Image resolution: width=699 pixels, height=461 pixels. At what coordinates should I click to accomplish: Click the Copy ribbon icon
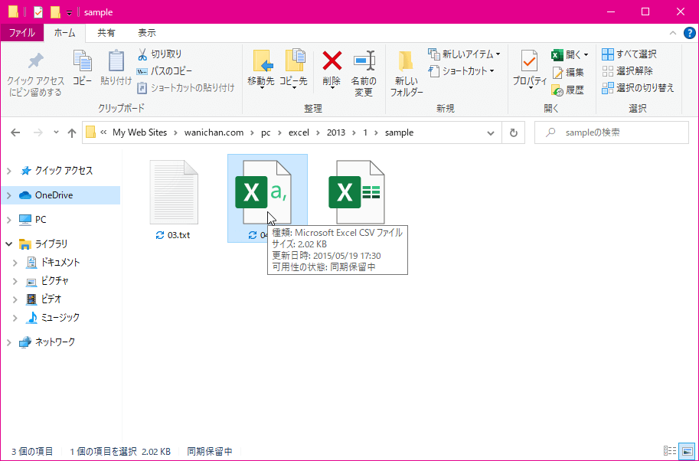coord(83,67)
